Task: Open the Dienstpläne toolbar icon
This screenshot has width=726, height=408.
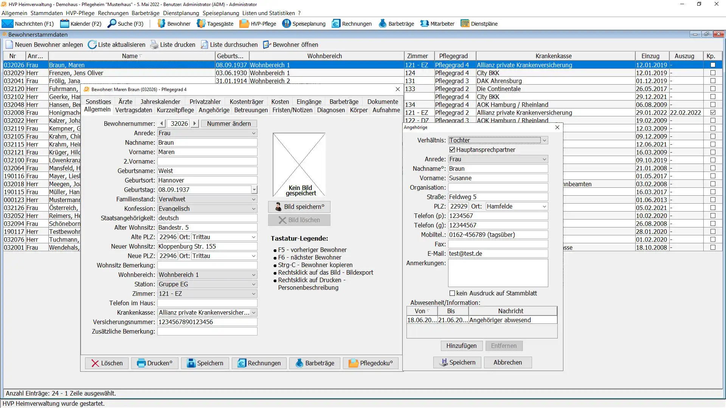Action: pos(465,24)
